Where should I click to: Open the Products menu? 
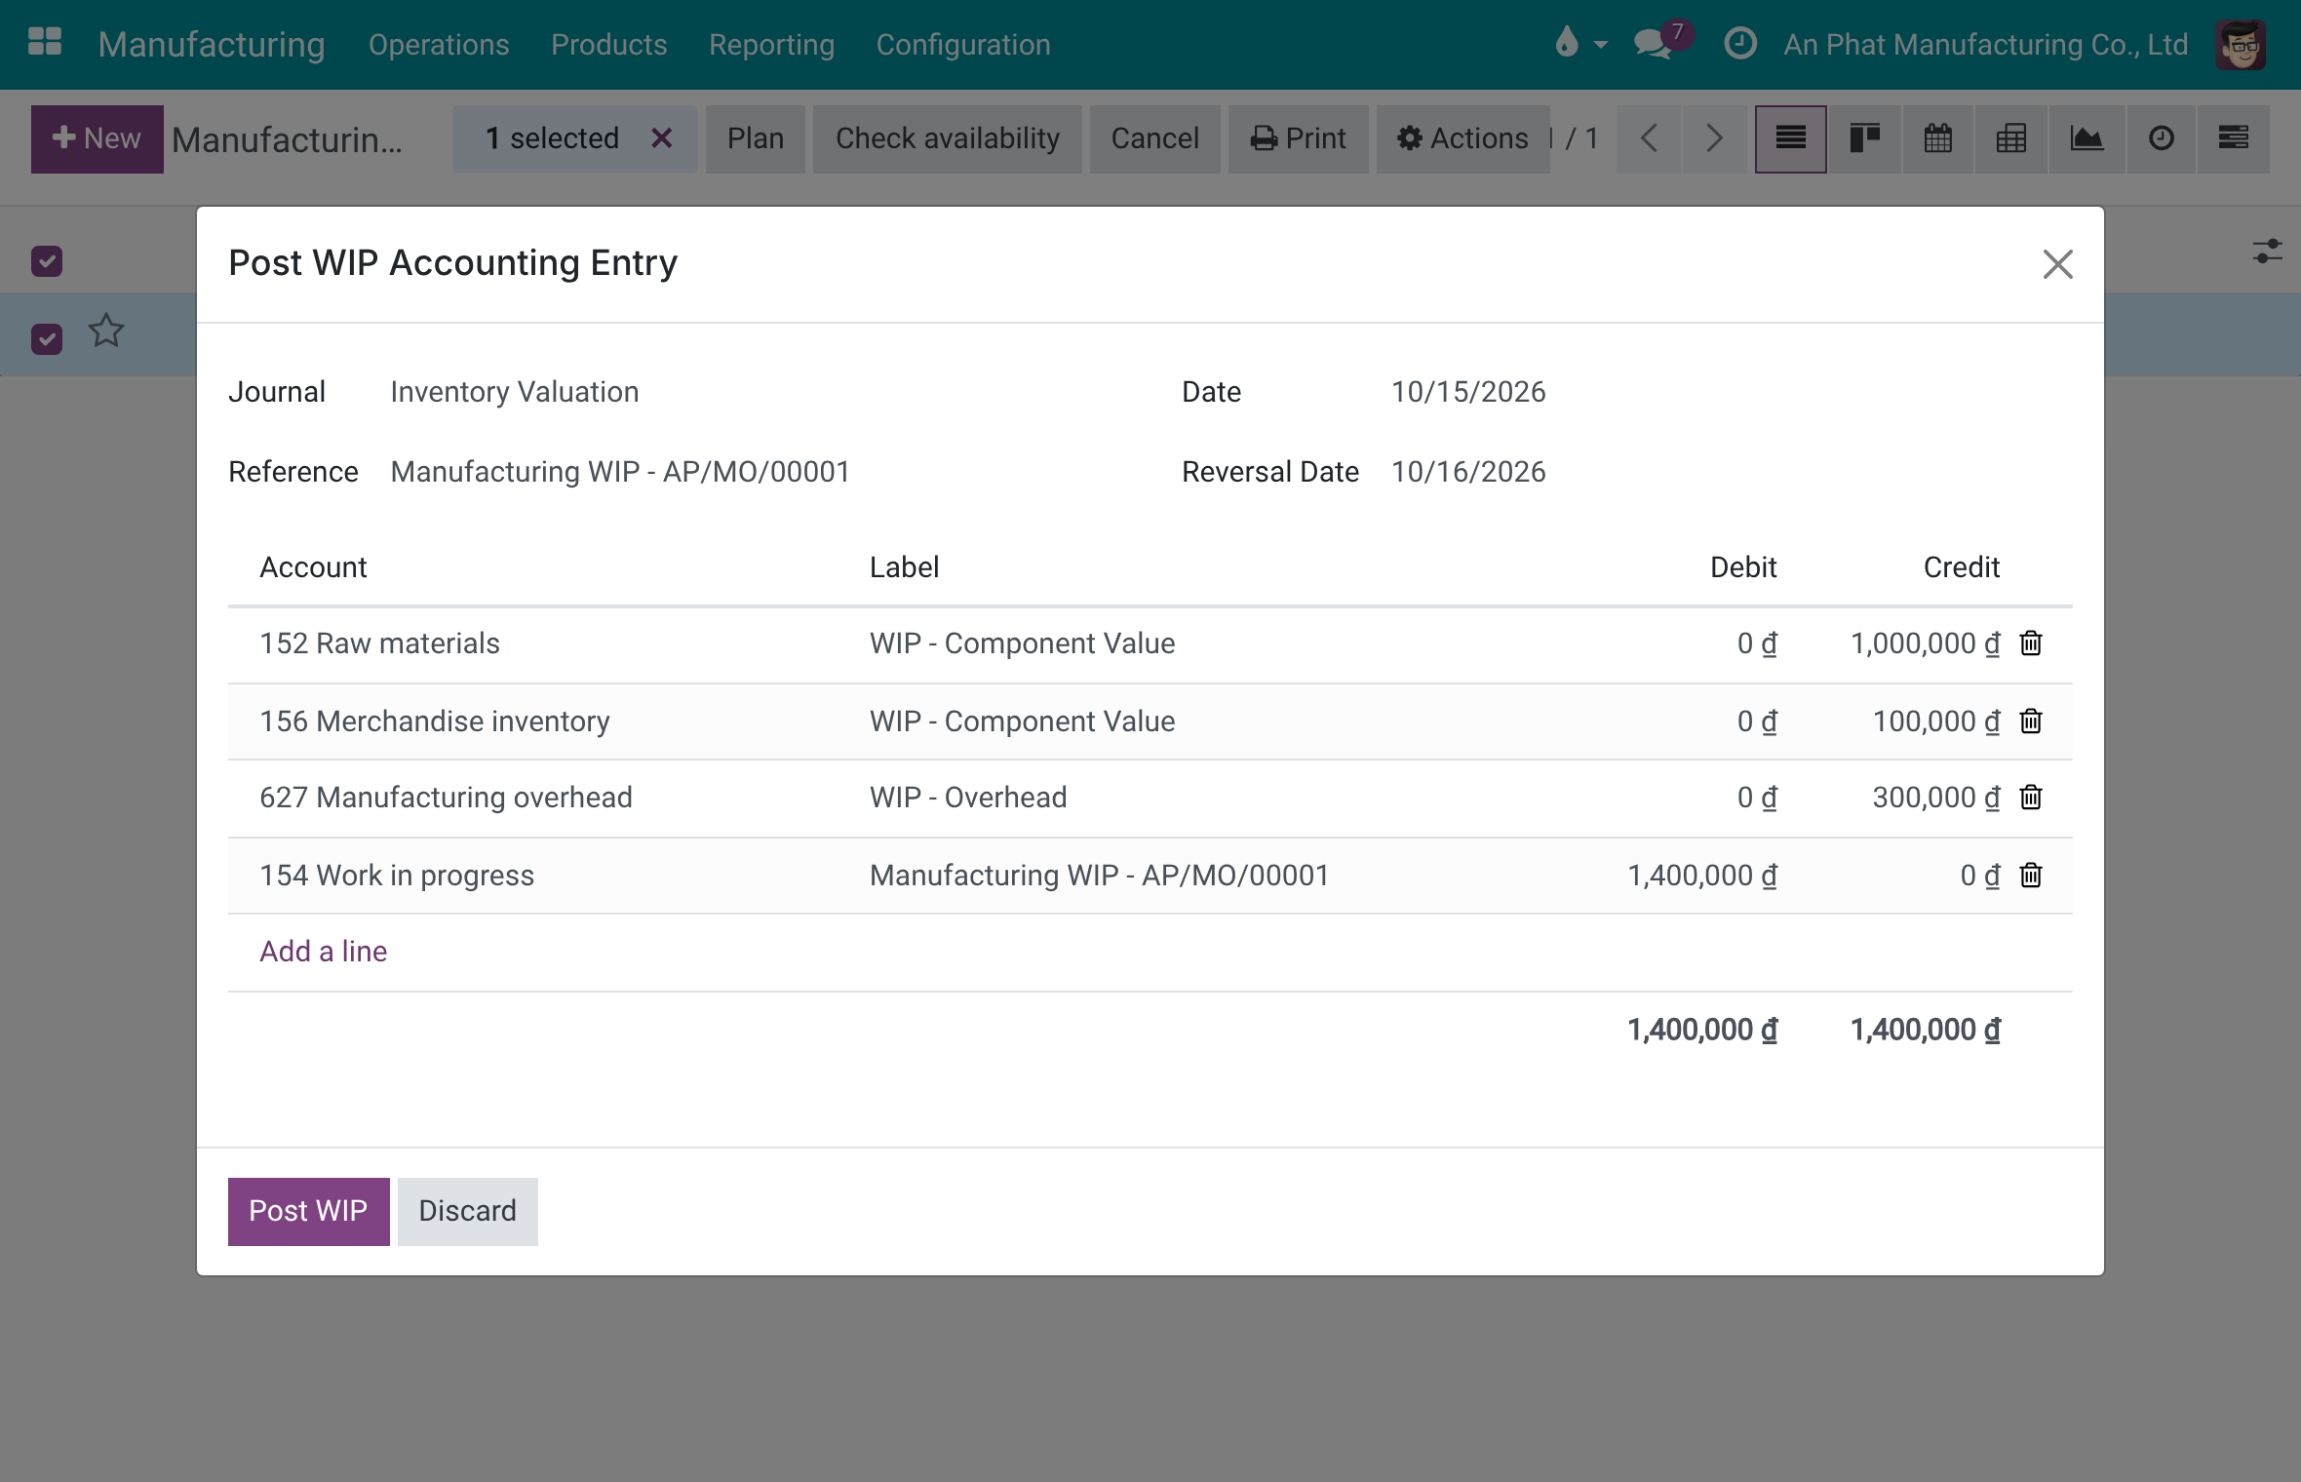(x=609, y=45)
